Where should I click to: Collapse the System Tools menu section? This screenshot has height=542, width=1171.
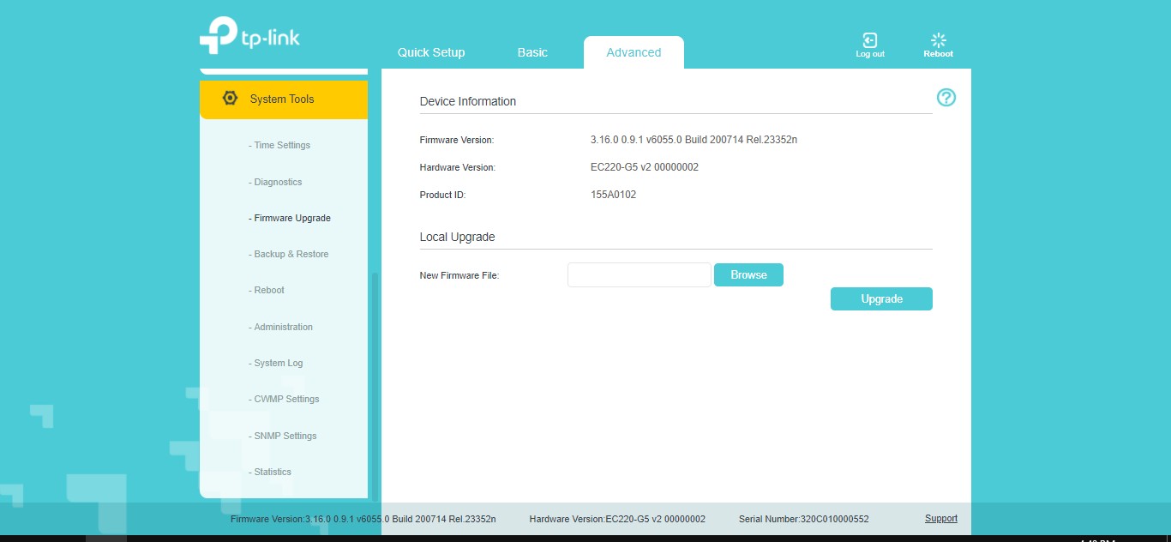pos(283,99)
